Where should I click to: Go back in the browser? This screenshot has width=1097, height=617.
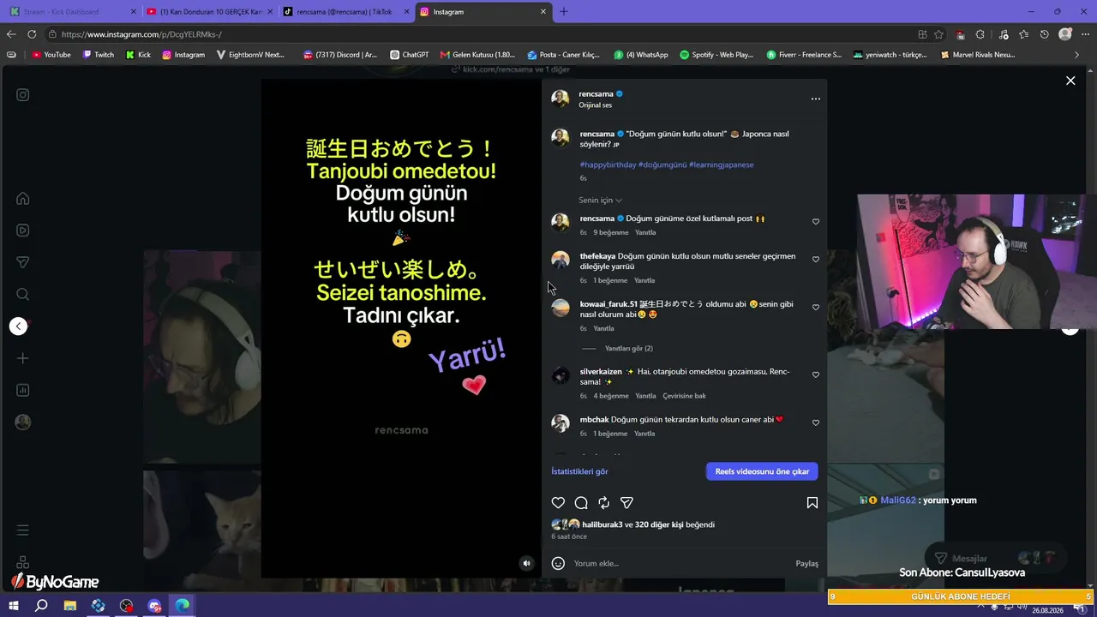pyautogui.click(x=11, y=34)
